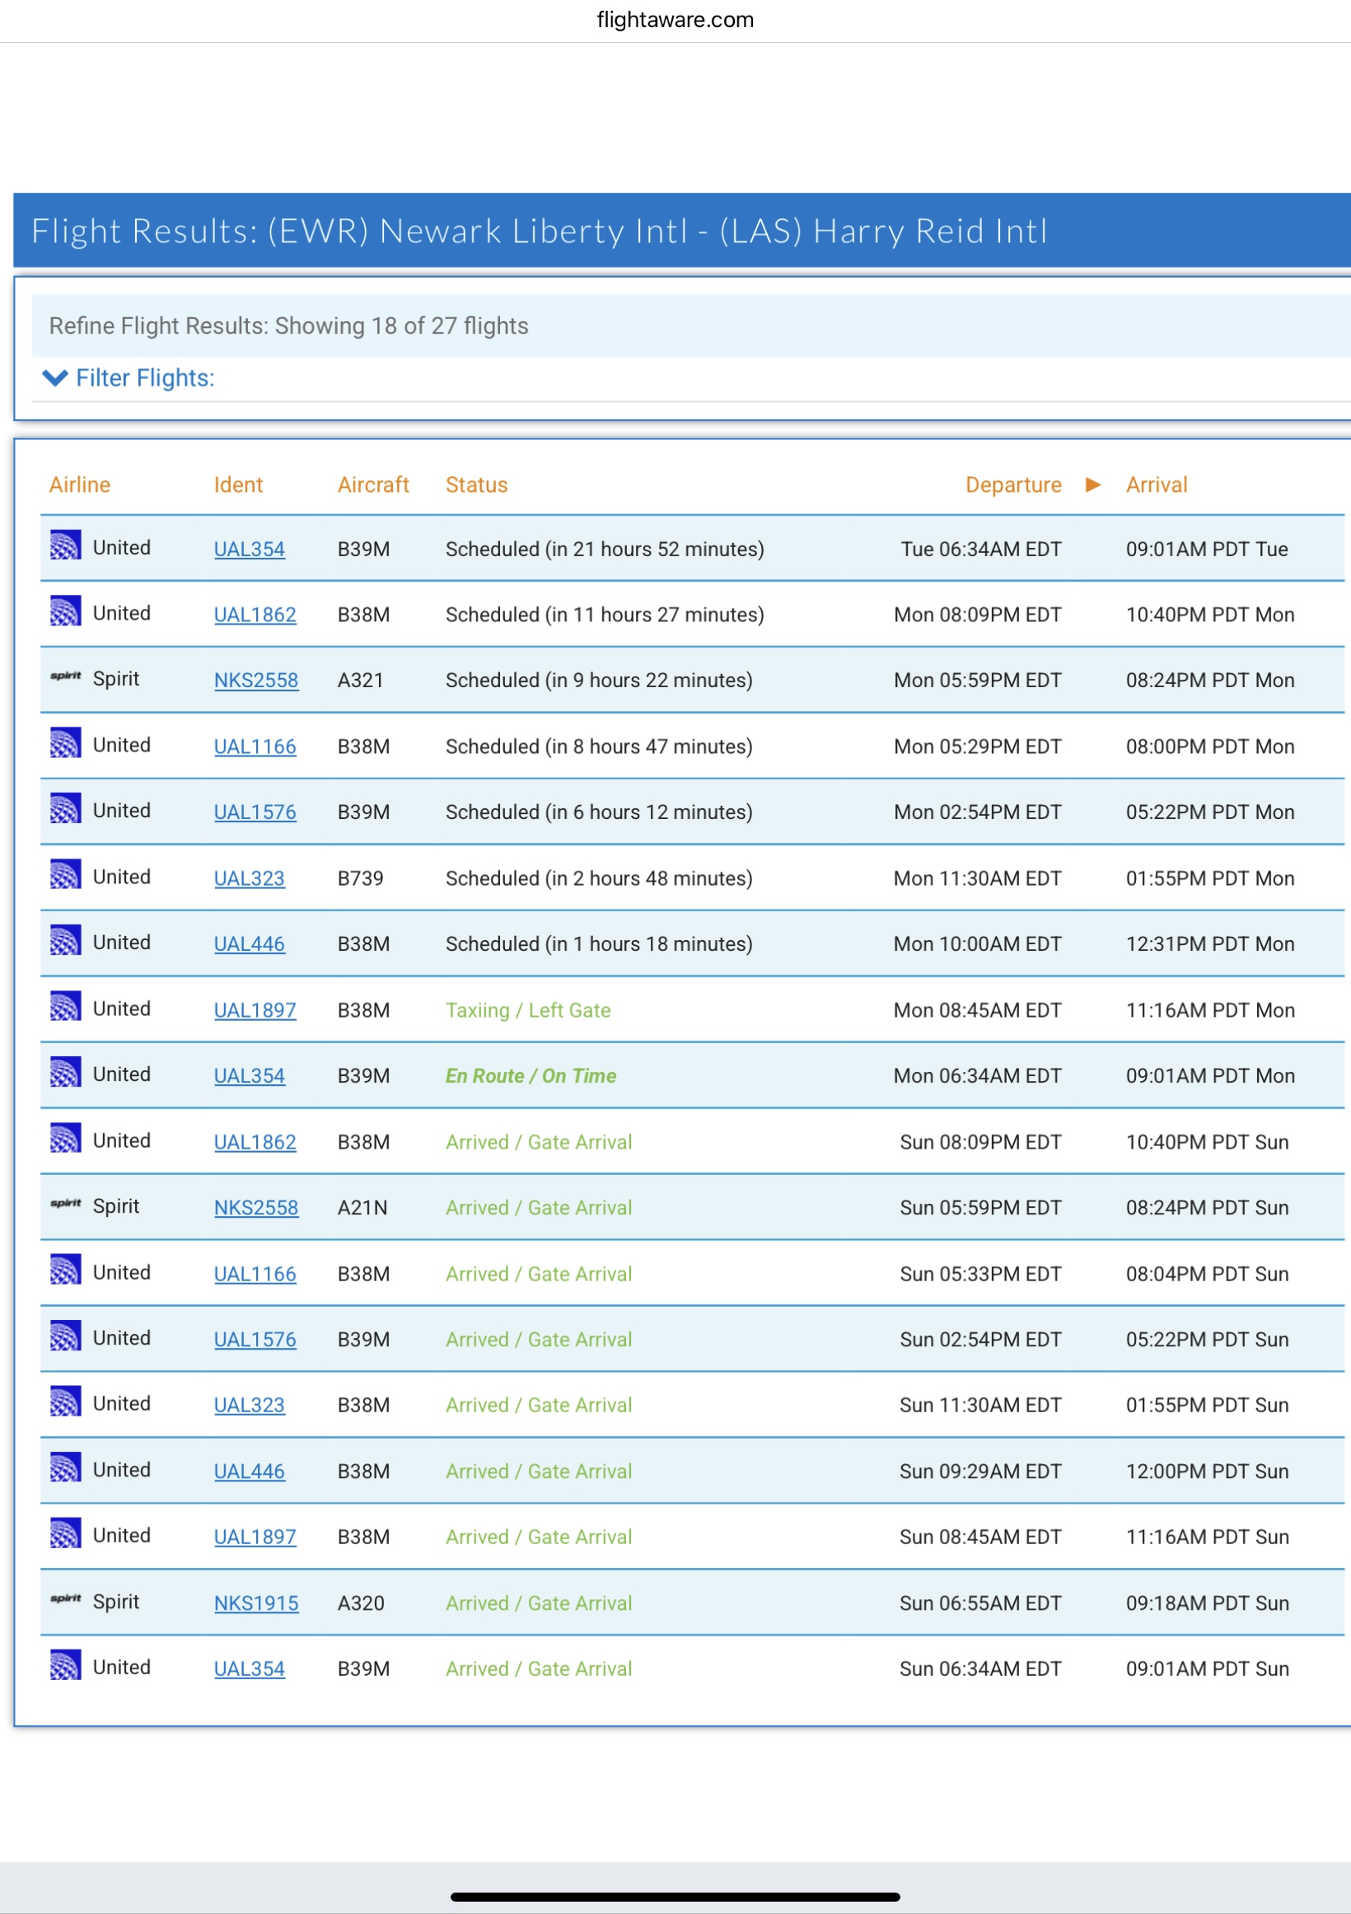1351x1914 pixels.
Task: Click Spirit logo in Mon 05:59PM row
Action: pos(65,676)
